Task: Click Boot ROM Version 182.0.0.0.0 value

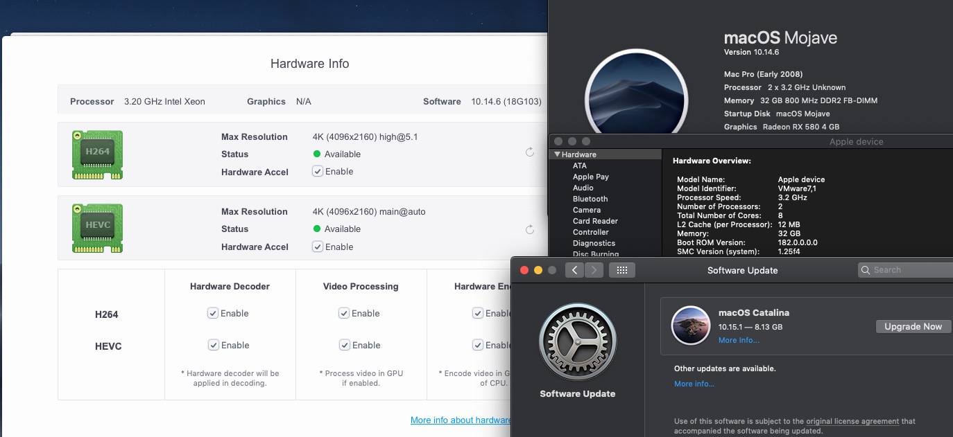Action: tap(798, 242)
